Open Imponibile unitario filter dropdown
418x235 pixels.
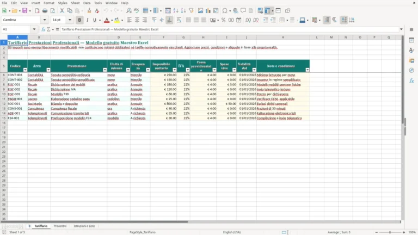coord(175,70)
